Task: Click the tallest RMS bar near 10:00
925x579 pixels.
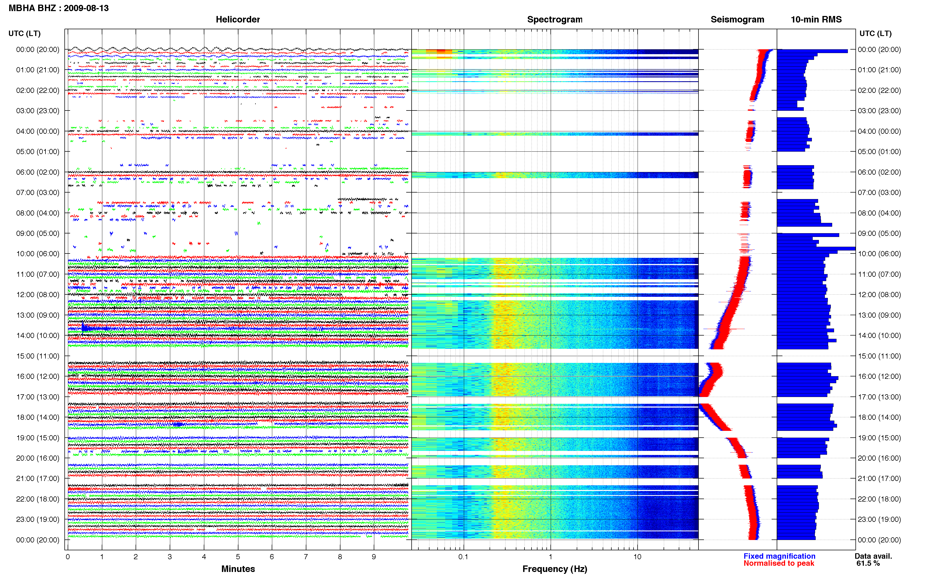Action: 816,249
